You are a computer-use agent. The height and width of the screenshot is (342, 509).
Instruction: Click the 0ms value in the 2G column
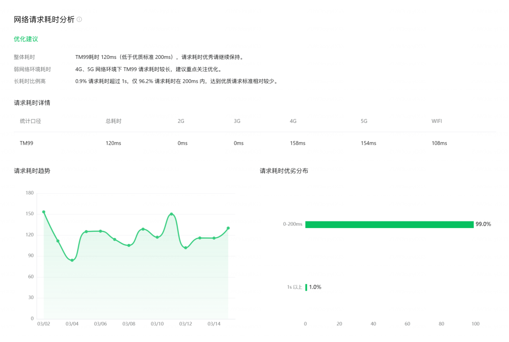pos(182,143)
